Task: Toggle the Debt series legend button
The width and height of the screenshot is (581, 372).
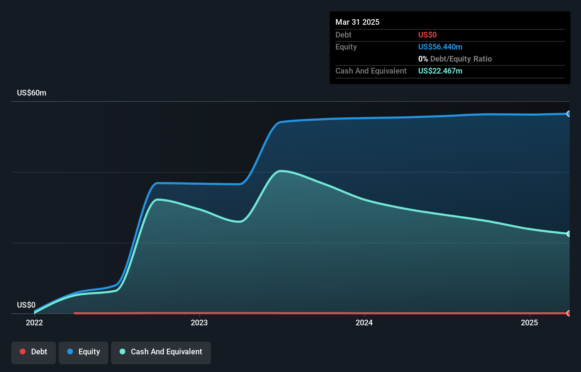Action: coord(34,353)
